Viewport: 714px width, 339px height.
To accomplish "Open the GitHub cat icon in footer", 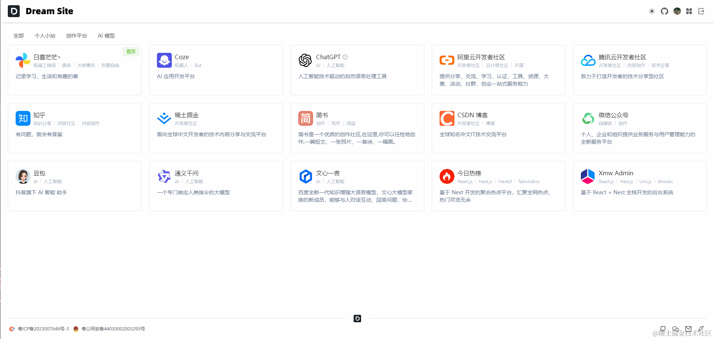I will 663,329.
